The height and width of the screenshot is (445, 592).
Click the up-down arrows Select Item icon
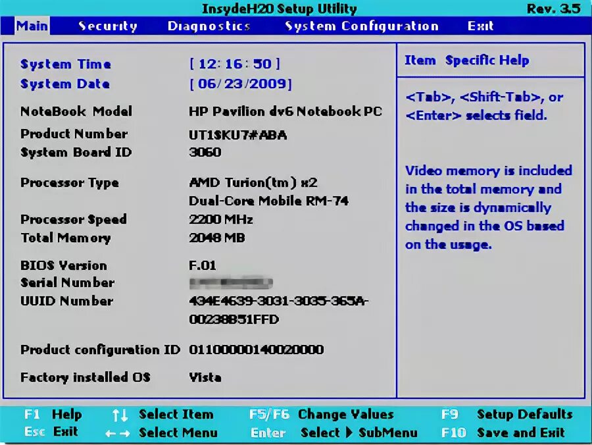(120, 415)
